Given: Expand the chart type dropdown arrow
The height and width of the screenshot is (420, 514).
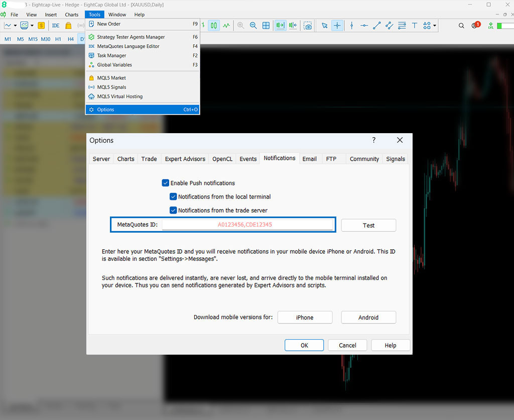Looking at the screenshot, I should [x=15, y=26].
